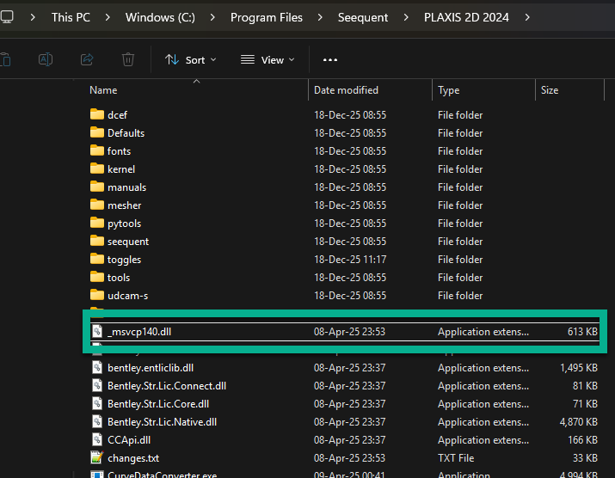The image size is (615, 478).
Task: Select the Defaults folder icon
Action: point(97,132)
